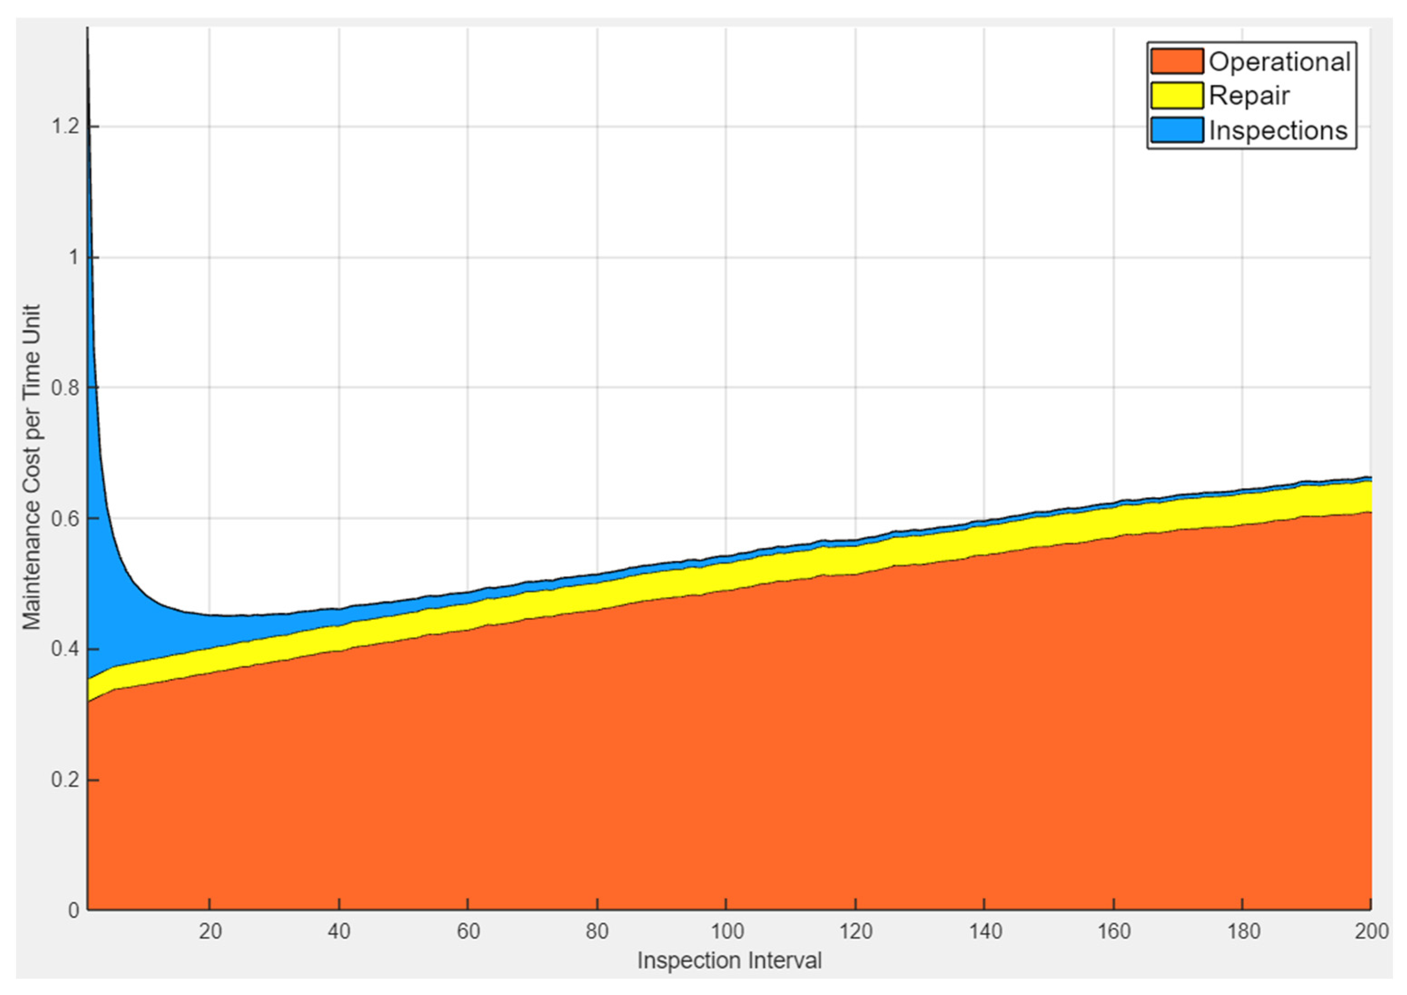Click the Maintenance Cost per Time Unit y-axis label
Image resolution: width=1407 pixels, height=995 pixels.
(31, 467)
